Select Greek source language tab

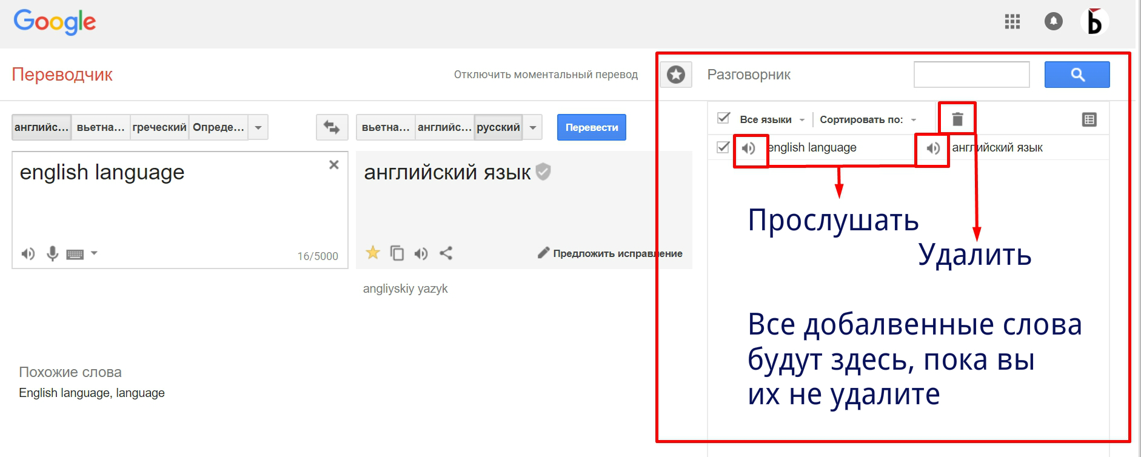tap(159, 127)
